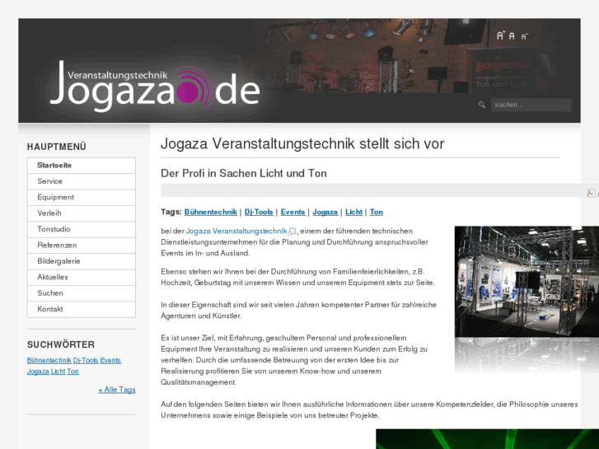Image resolution: width=599 pixels, height=449 pixels.
Task: Click the Licht tag in the article
Action: point(353,212)
